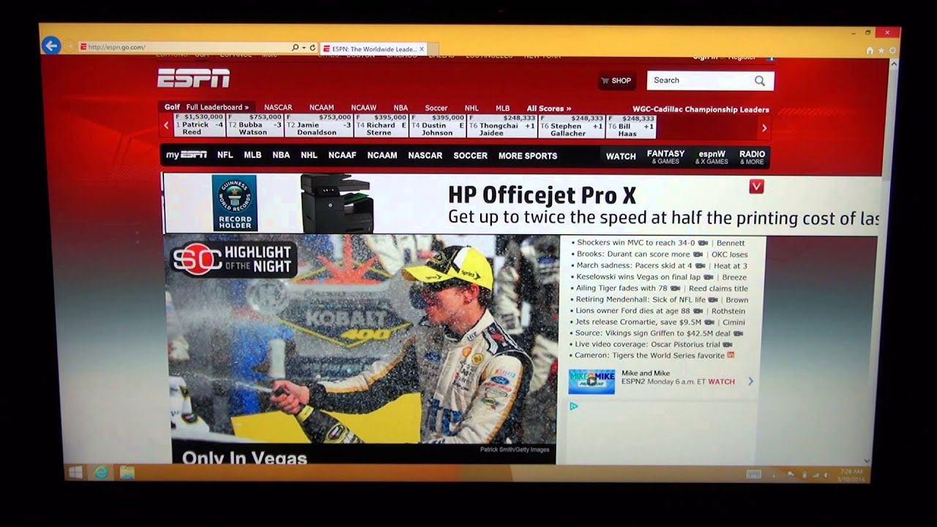Open the myESPN menu item
This screenshot has height=527, width=937.
click(186, 155)
